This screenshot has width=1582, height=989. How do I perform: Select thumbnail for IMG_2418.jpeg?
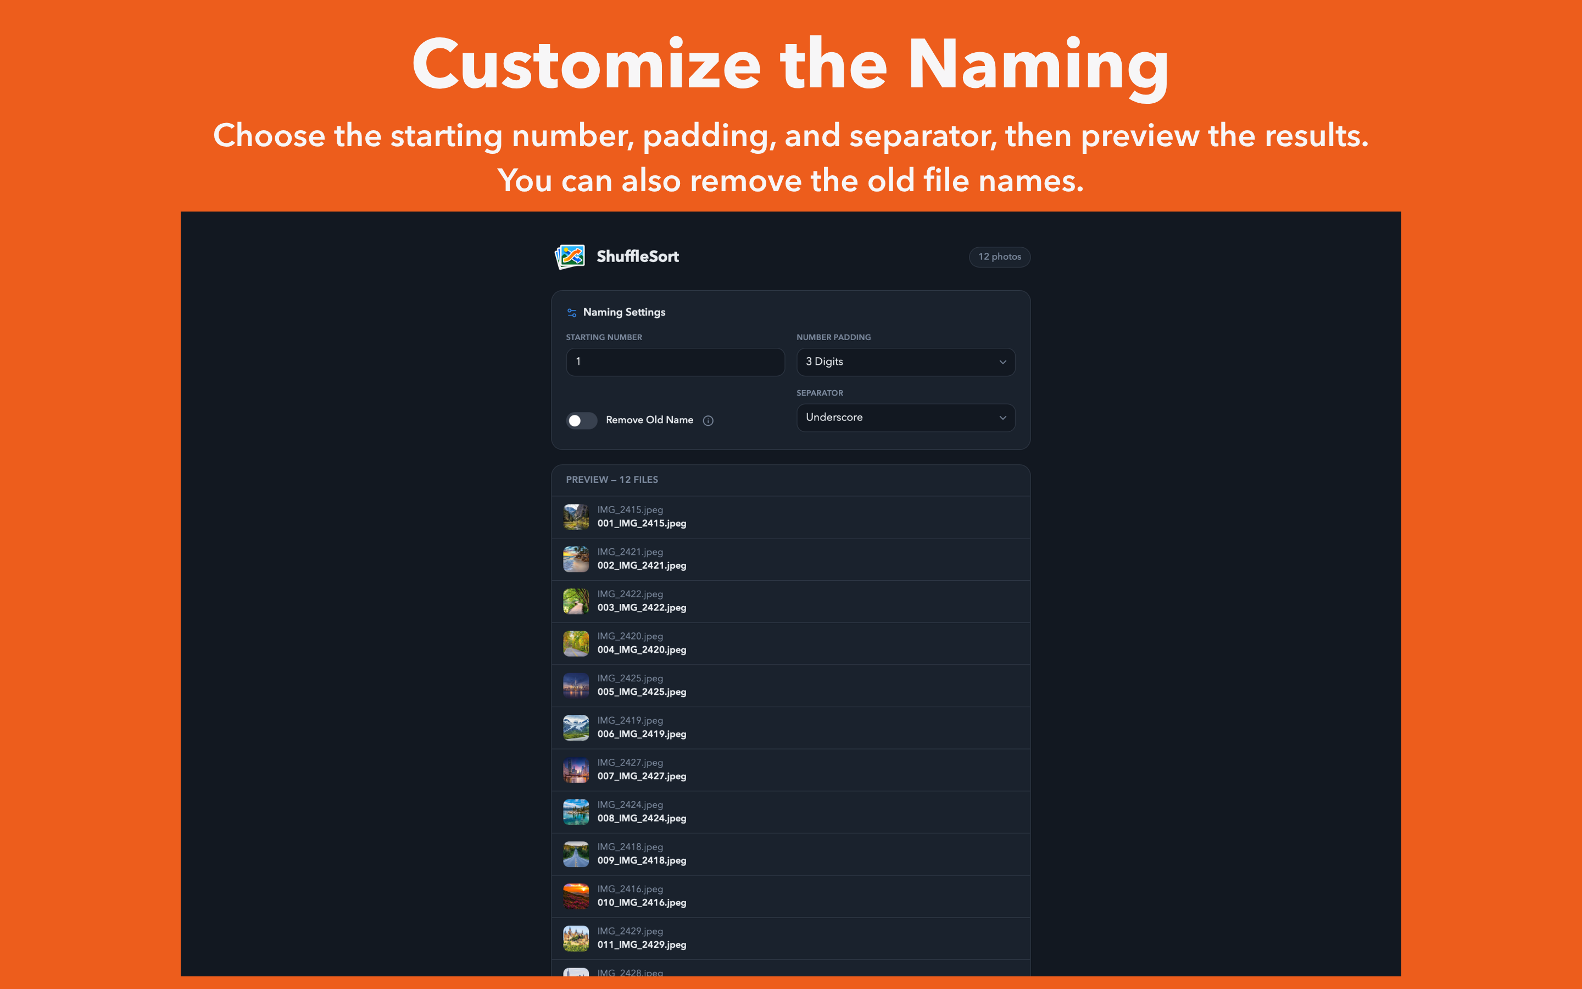pyautogui.click(x=576, y=854)
